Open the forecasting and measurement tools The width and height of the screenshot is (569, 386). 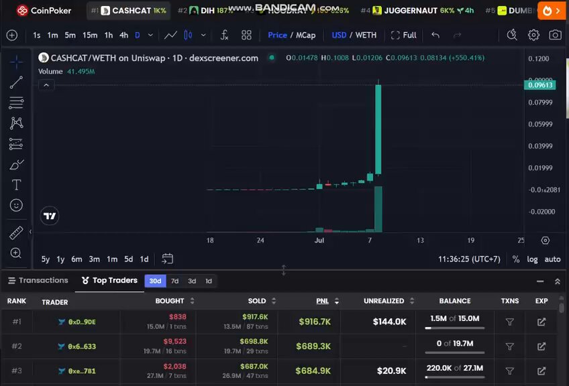[16, 144]
